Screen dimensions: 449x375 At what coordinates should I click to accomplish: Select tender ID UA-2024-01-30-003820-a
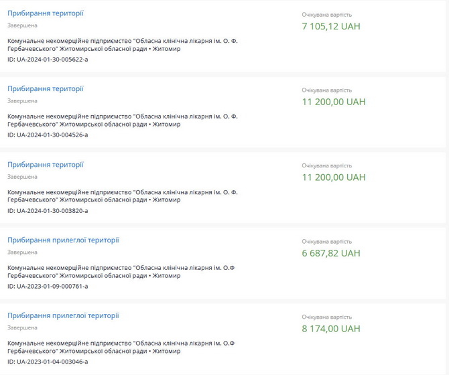(48, 211)
